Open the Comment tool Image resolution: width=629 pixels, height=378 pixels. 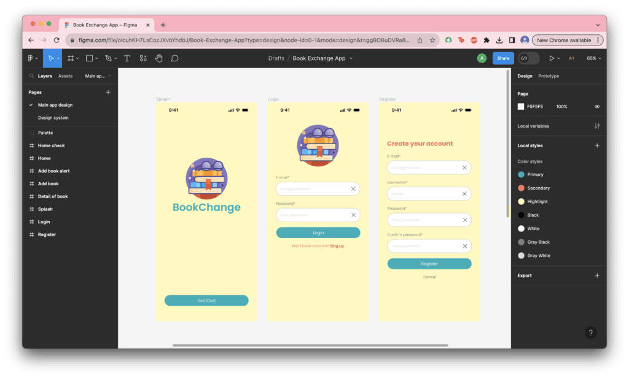click(175, 58)
